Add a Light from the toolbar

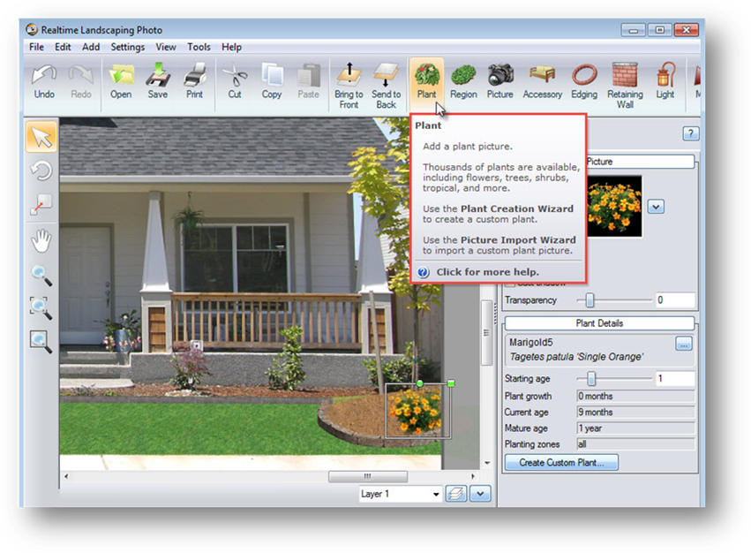pos(665,81)
